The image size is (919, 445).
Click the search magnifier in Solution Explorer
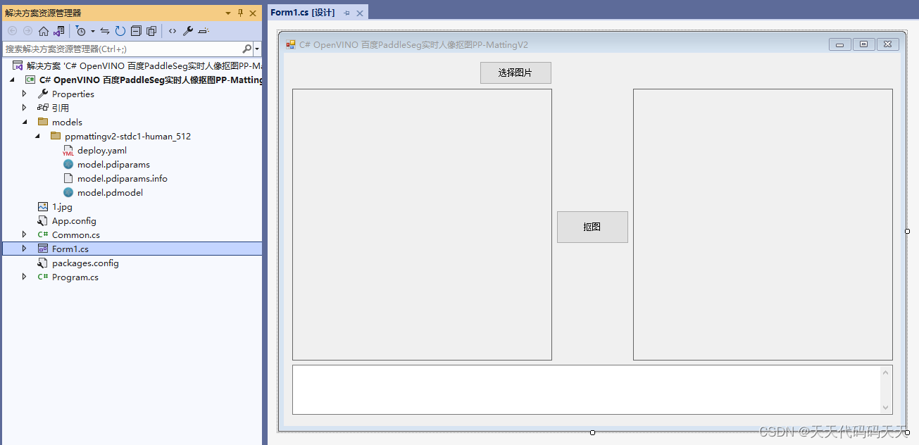[x=246, y=49]
